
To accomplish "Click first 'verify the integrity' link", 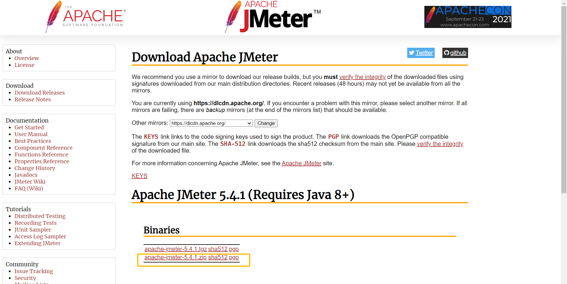I will (x=362, y=77).
